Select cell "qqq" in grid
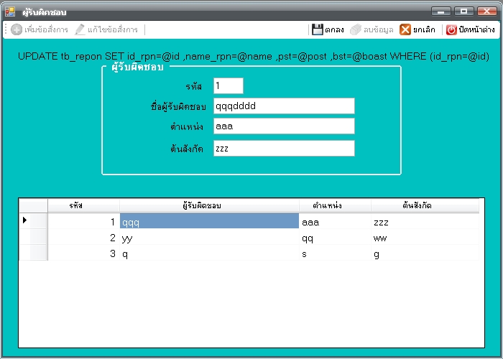 pos(210,221)
